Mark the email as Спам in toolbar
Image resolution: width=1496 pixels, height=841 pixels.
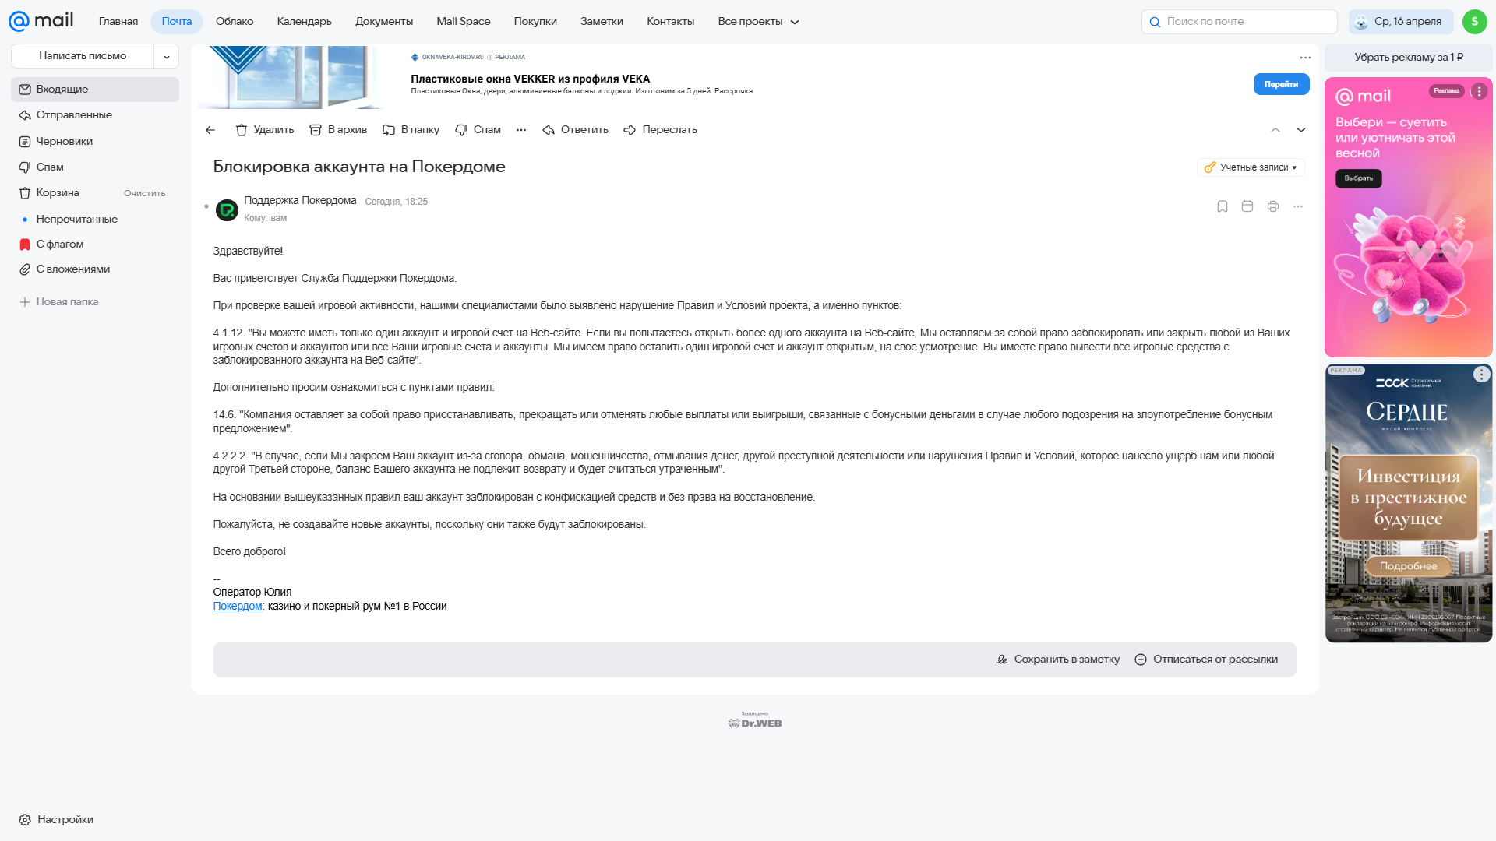pyautogui.click(x=478, y=130)
